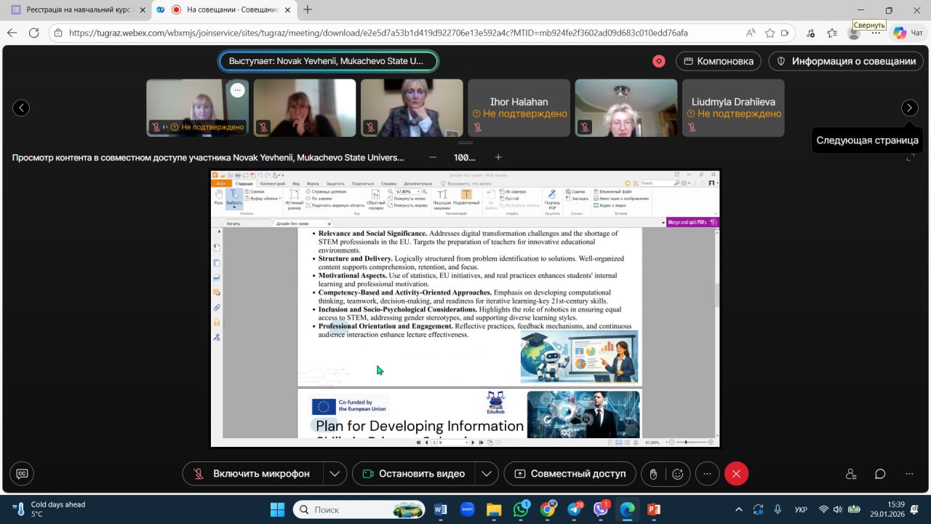931x524 pixels.
Task: Zoom in shared content with plus button
Action: click(498, 157)
